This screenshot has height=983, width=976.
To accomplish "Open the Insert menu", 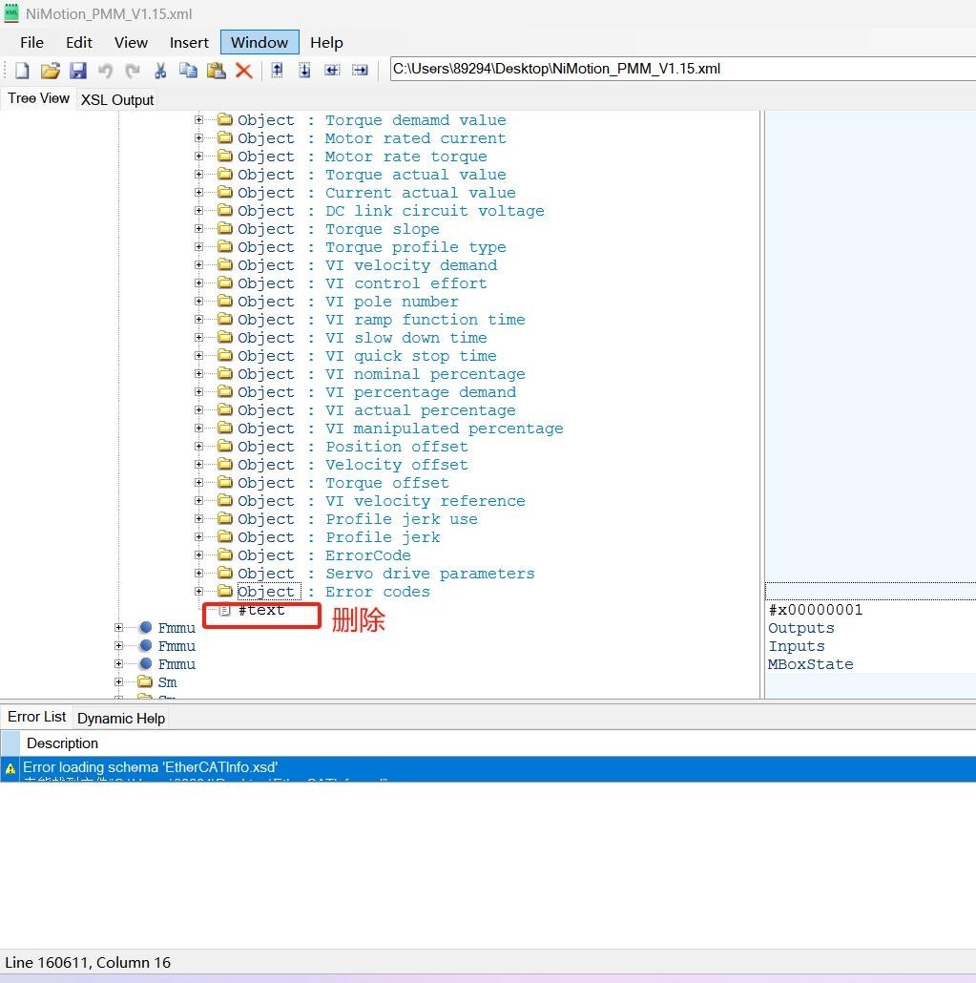I will [189, 43].
